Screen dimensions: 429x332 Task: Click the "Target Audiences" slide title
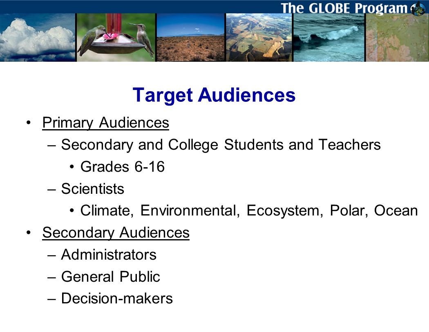[x=214, y=95]
